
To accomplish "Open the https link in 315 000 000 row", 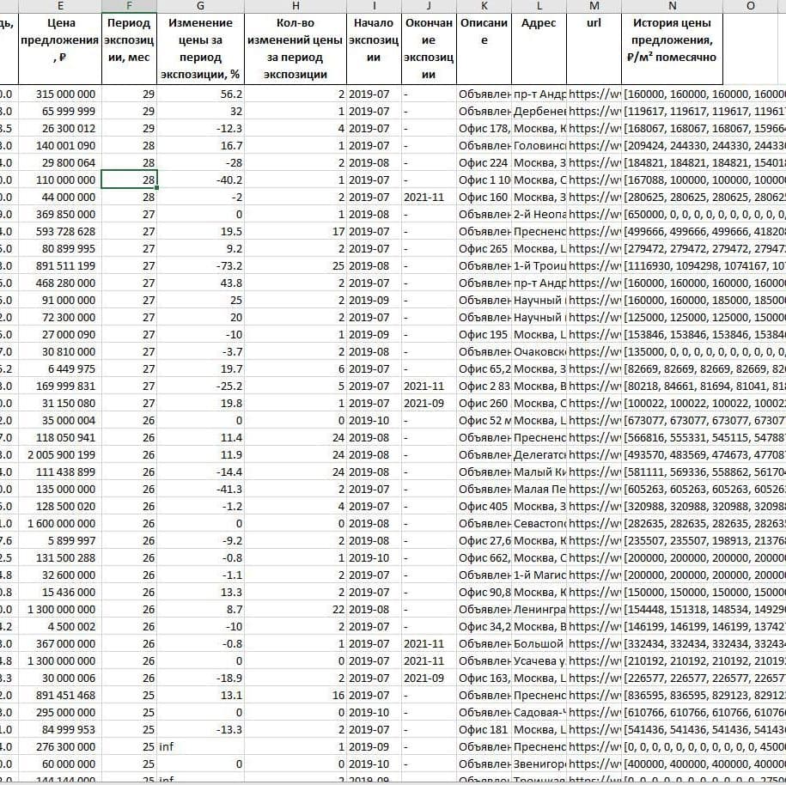I will (594, 94).
